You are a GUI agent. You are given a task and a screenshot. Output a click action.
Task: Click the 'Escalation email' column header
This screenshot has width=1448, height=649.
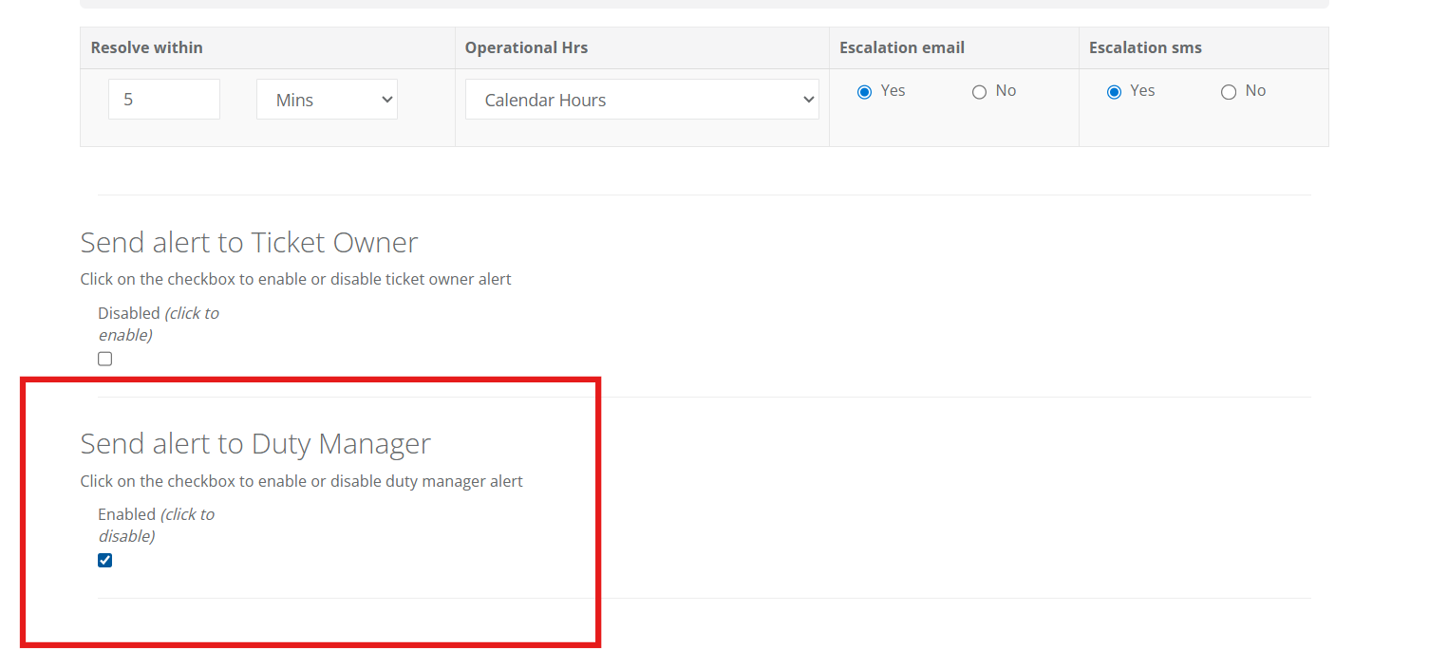pos(901,47)
